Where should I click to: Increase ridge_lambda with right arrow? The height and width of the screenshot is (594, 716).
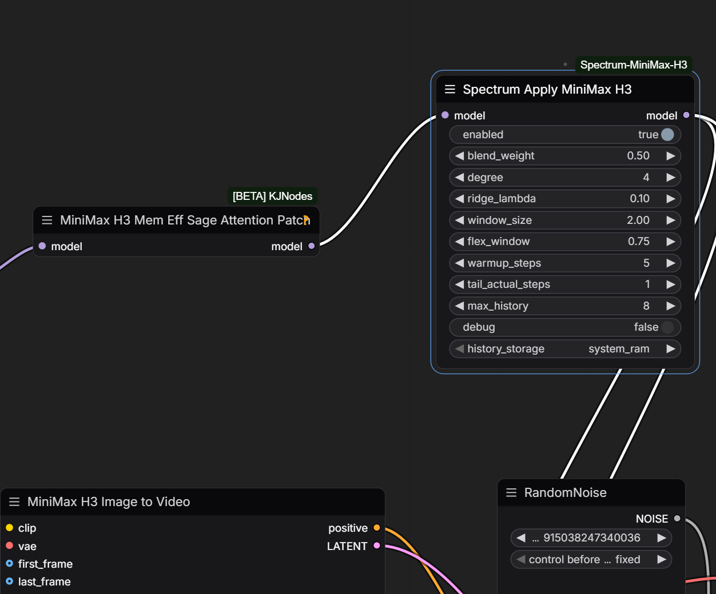671,199
